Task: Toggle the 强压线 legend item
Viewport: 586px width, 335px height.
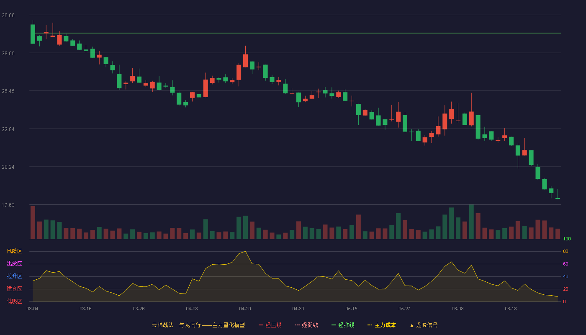Action: coord(270,325)
